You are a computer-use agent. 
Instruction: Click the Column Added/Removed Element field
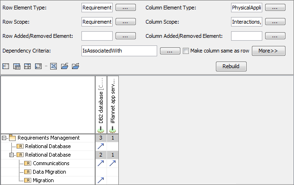(x=247, y=36)
